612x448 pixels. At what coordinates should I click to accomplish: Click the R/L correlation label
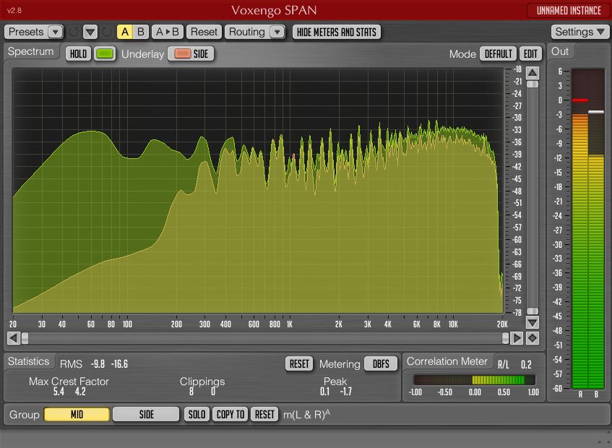503,364
